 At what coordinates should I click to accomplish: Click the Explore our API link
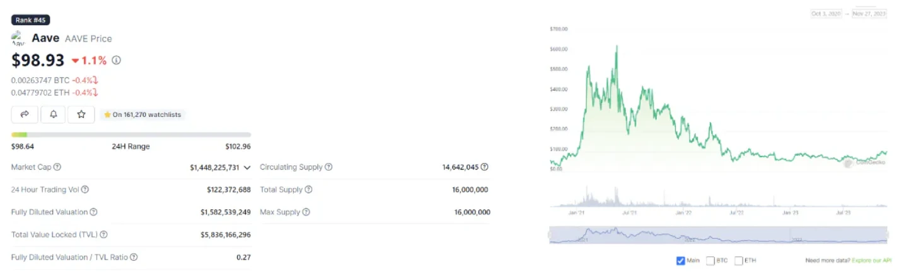[x=872, y=260]
